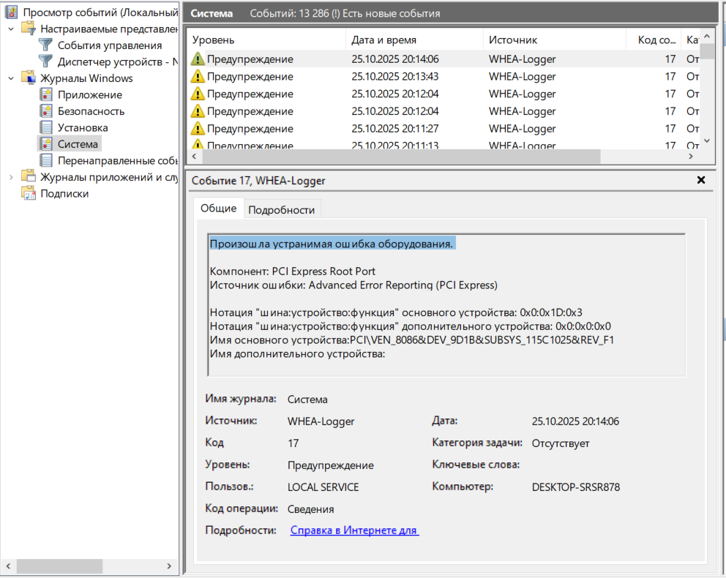This screenshot has width=726, height=578.
Task: Click the 'PCI\VEN_8086&DEV_9D1B' device name line
Action: pos(412,340)
